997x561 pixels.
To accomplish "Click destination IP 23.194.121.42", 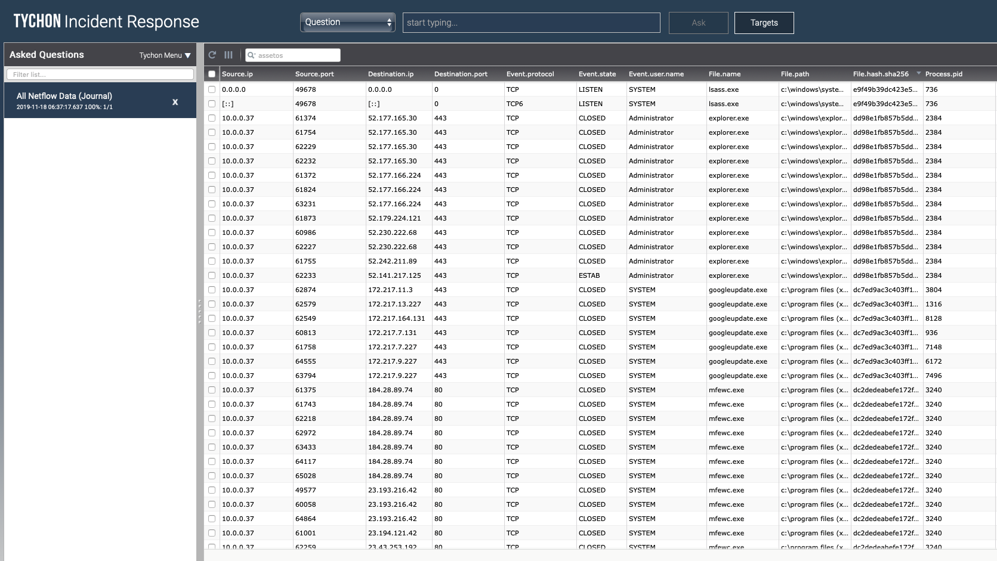I will pyautogui.click(x=393, y=533).
